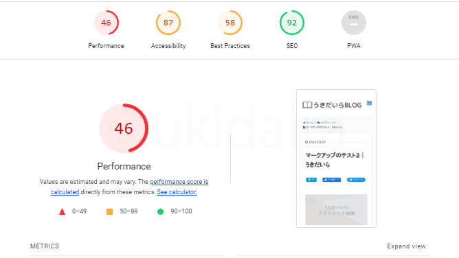Viewport: 459px width, 258px height.
Task: Click the Performance label under top gauge
Action: tap(107, 46)
